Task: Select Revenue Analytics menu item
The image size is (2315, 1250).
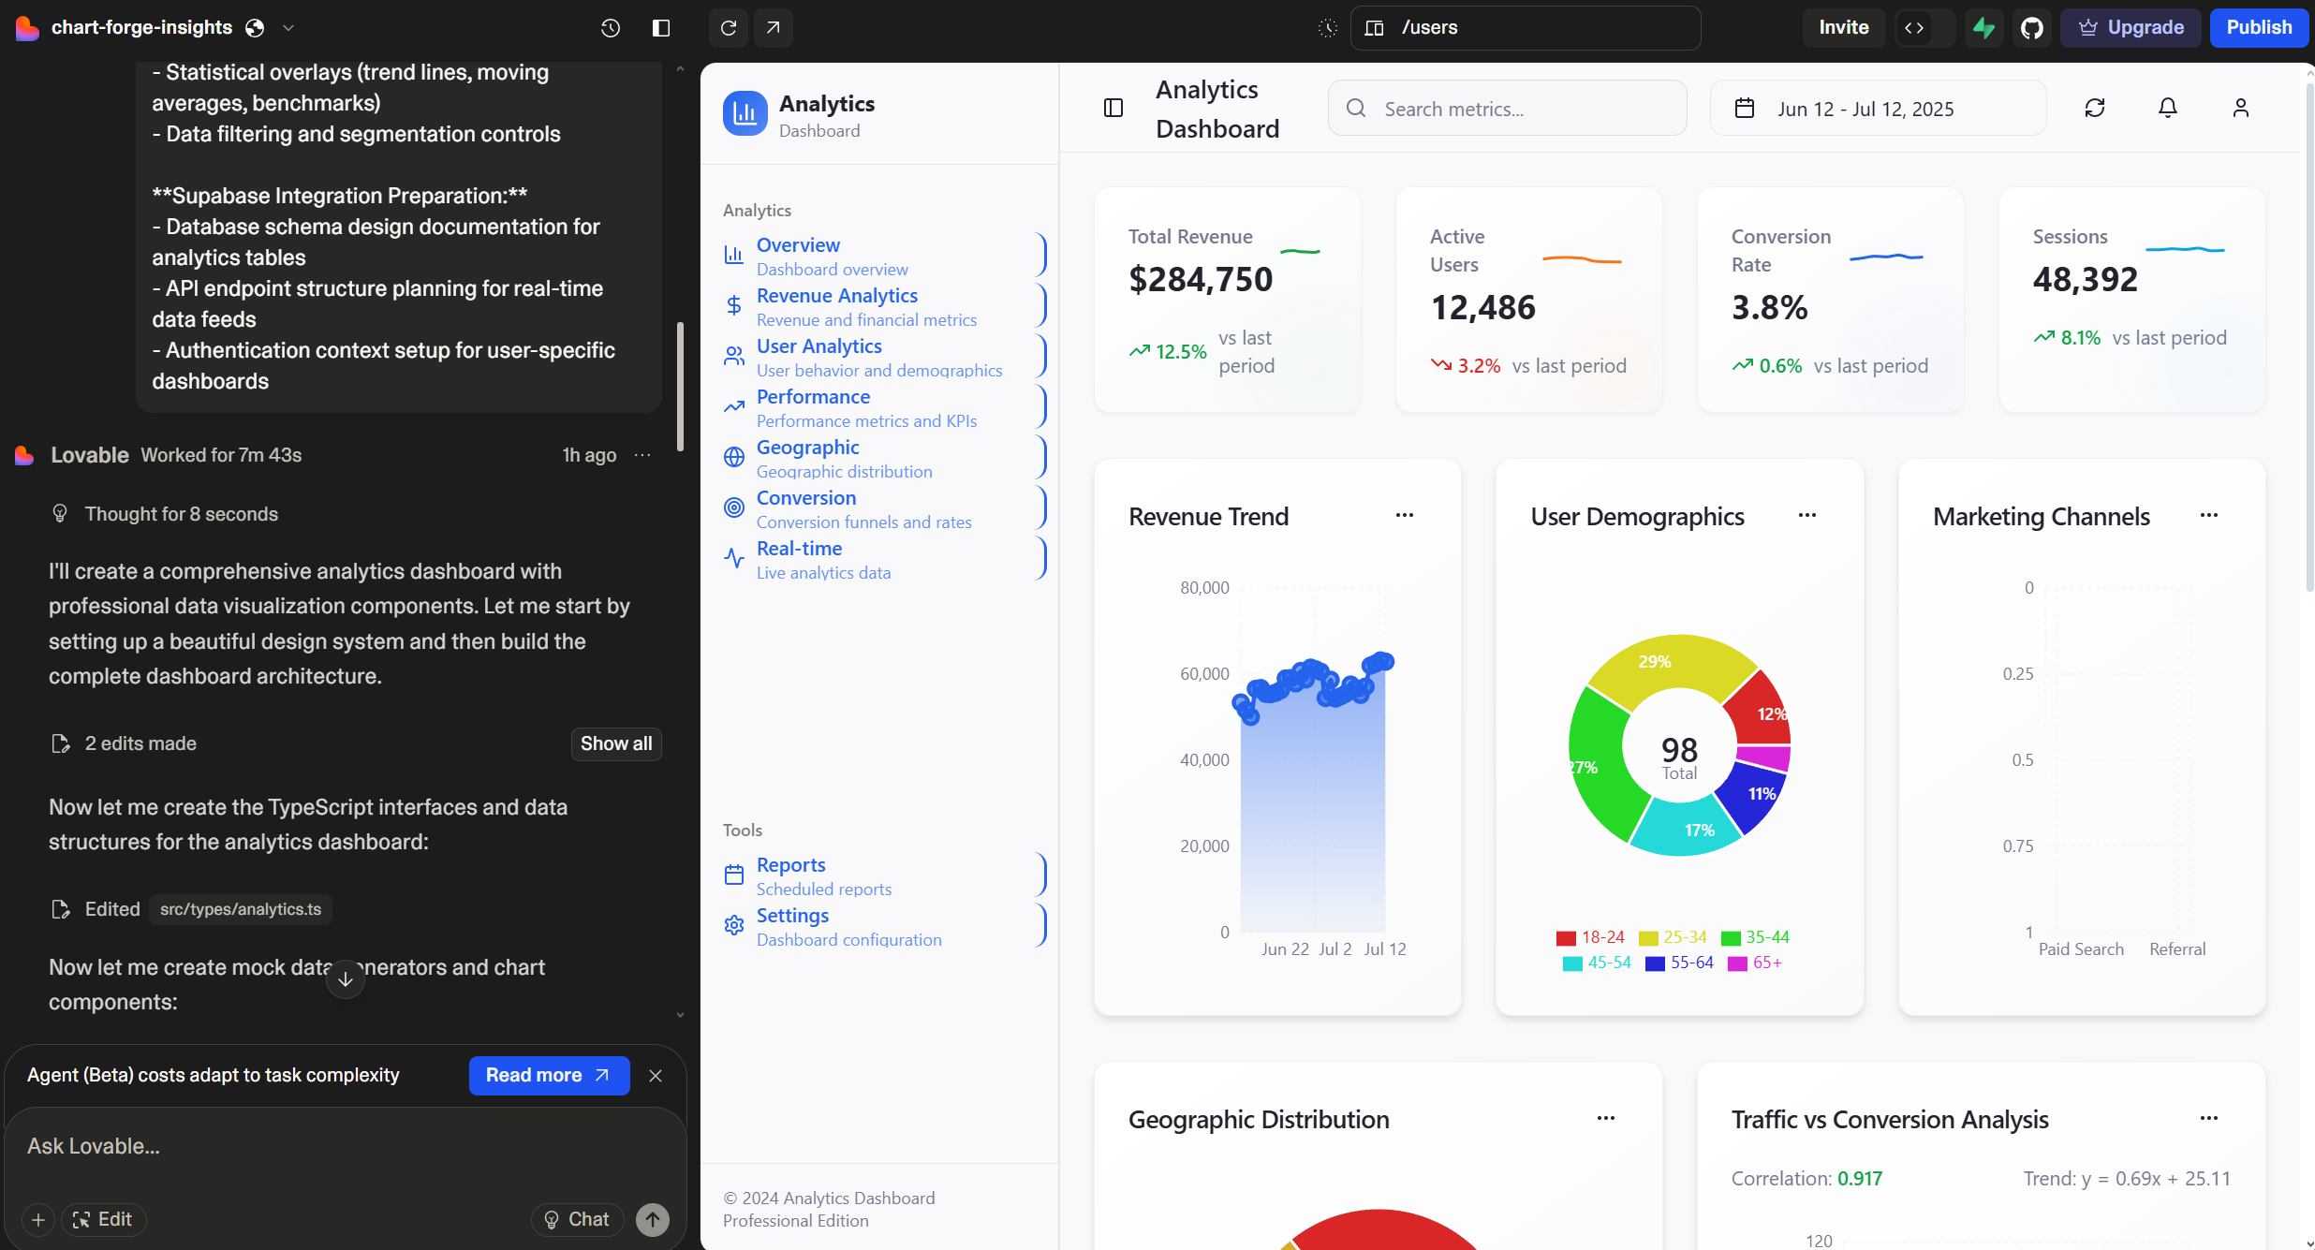Action: click(x=882, y=306)
